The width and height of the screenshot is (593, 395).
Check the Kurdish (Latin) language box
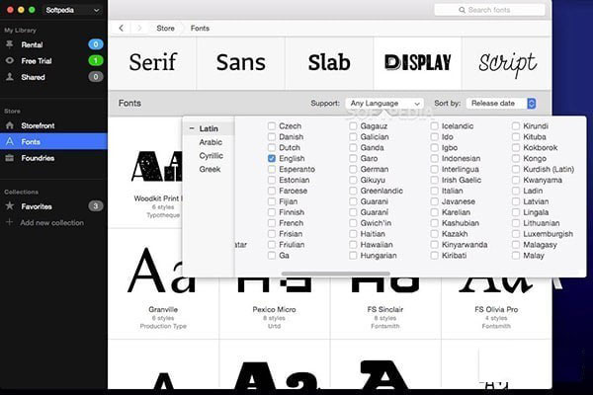pyautogui.click(x=516, y=169)
